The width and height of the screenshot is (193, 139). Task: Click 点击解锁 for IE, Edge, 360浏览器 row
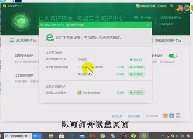pyautogui.click(x=137, y=67)
